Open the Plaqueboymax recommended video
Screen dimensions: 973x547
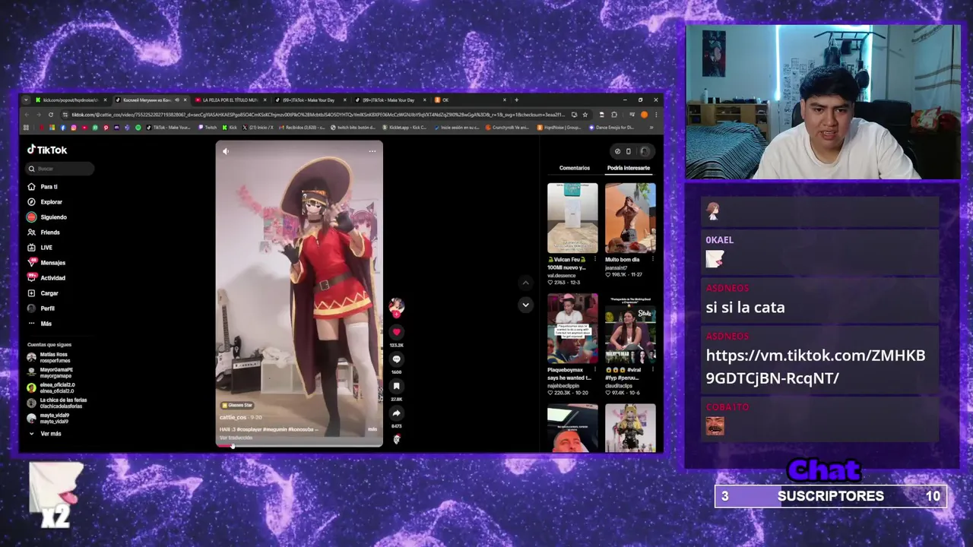[x=572, y=328]
